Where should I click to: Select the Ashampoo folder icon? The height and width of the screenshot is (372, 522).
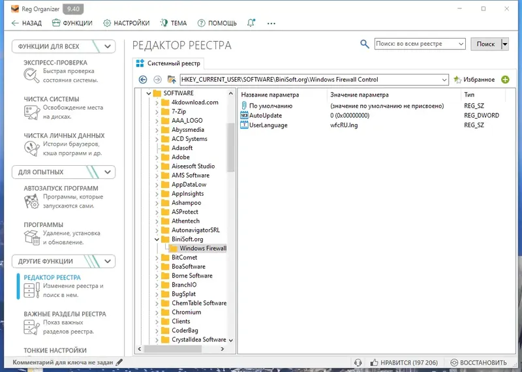point(165,202)
